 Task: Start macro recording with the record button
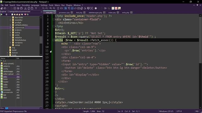click(x=96, y=8)
